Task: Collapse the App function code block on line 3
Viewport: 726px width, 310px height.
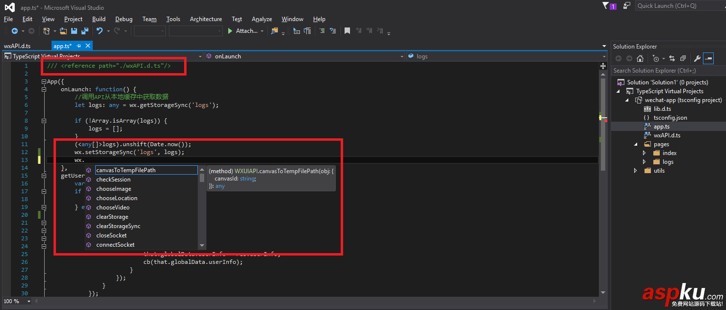Action: pos(43,81)
